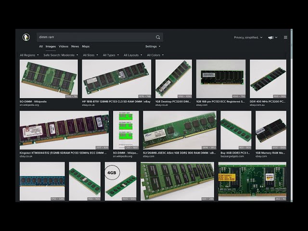308x231 pixels.
Task: Open the All Regions filter
Action: coord(29,55)
